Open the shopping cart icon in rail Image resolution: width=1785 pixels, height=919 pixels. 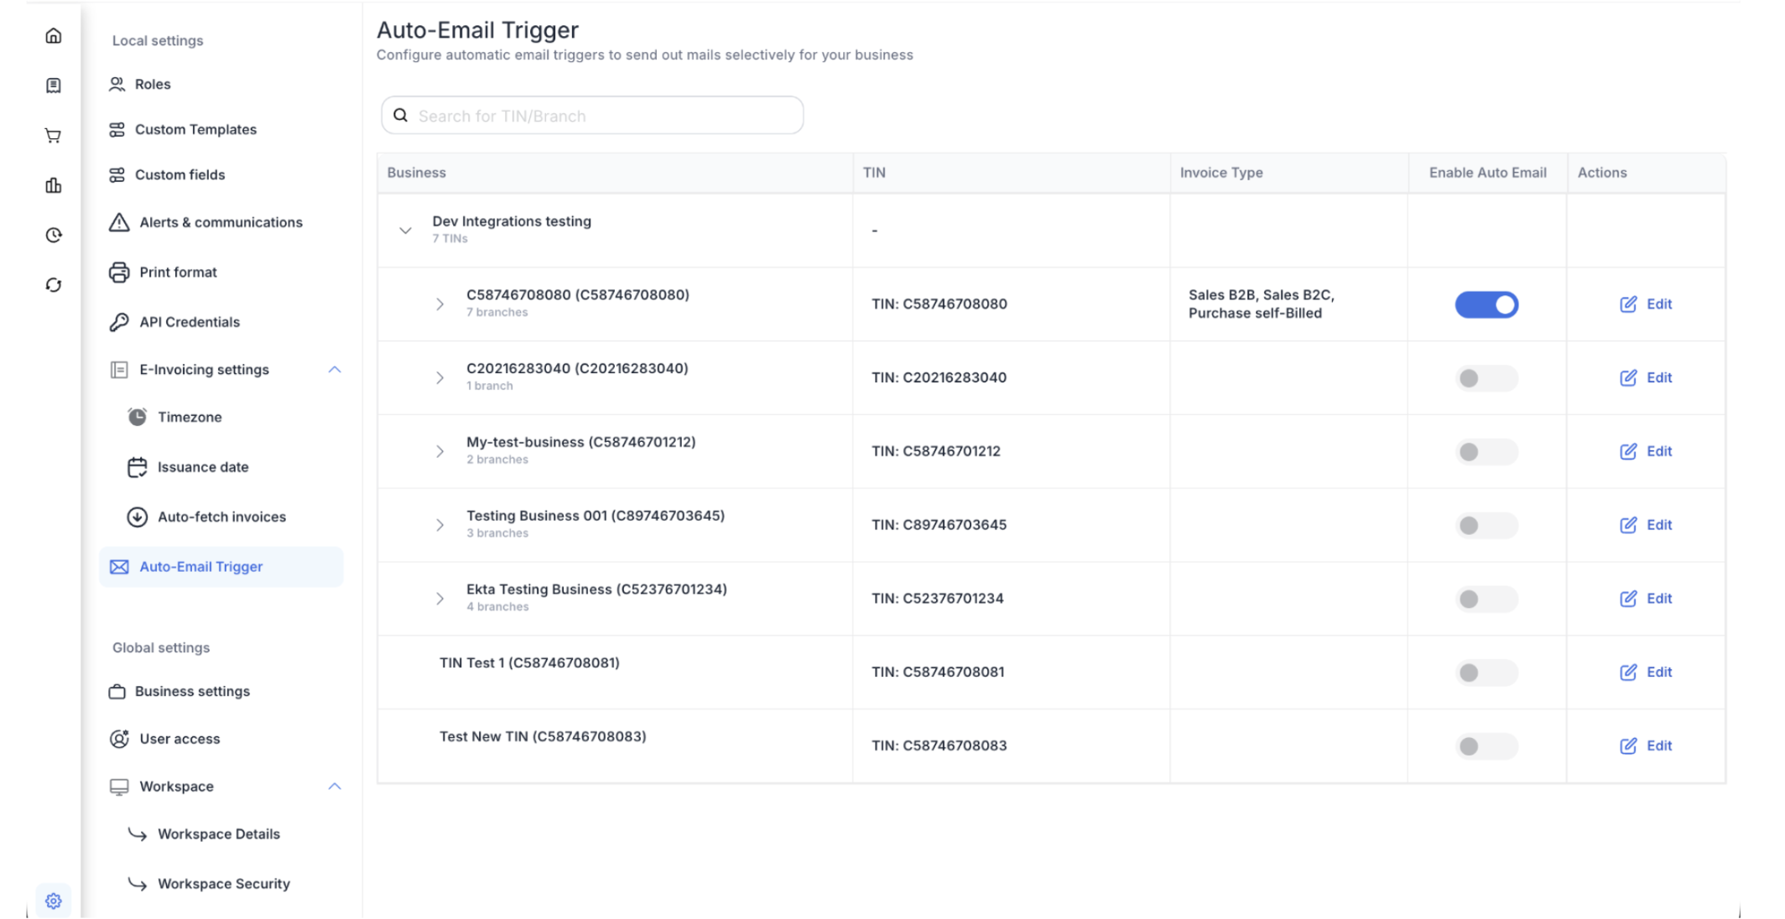coord(54,136)
